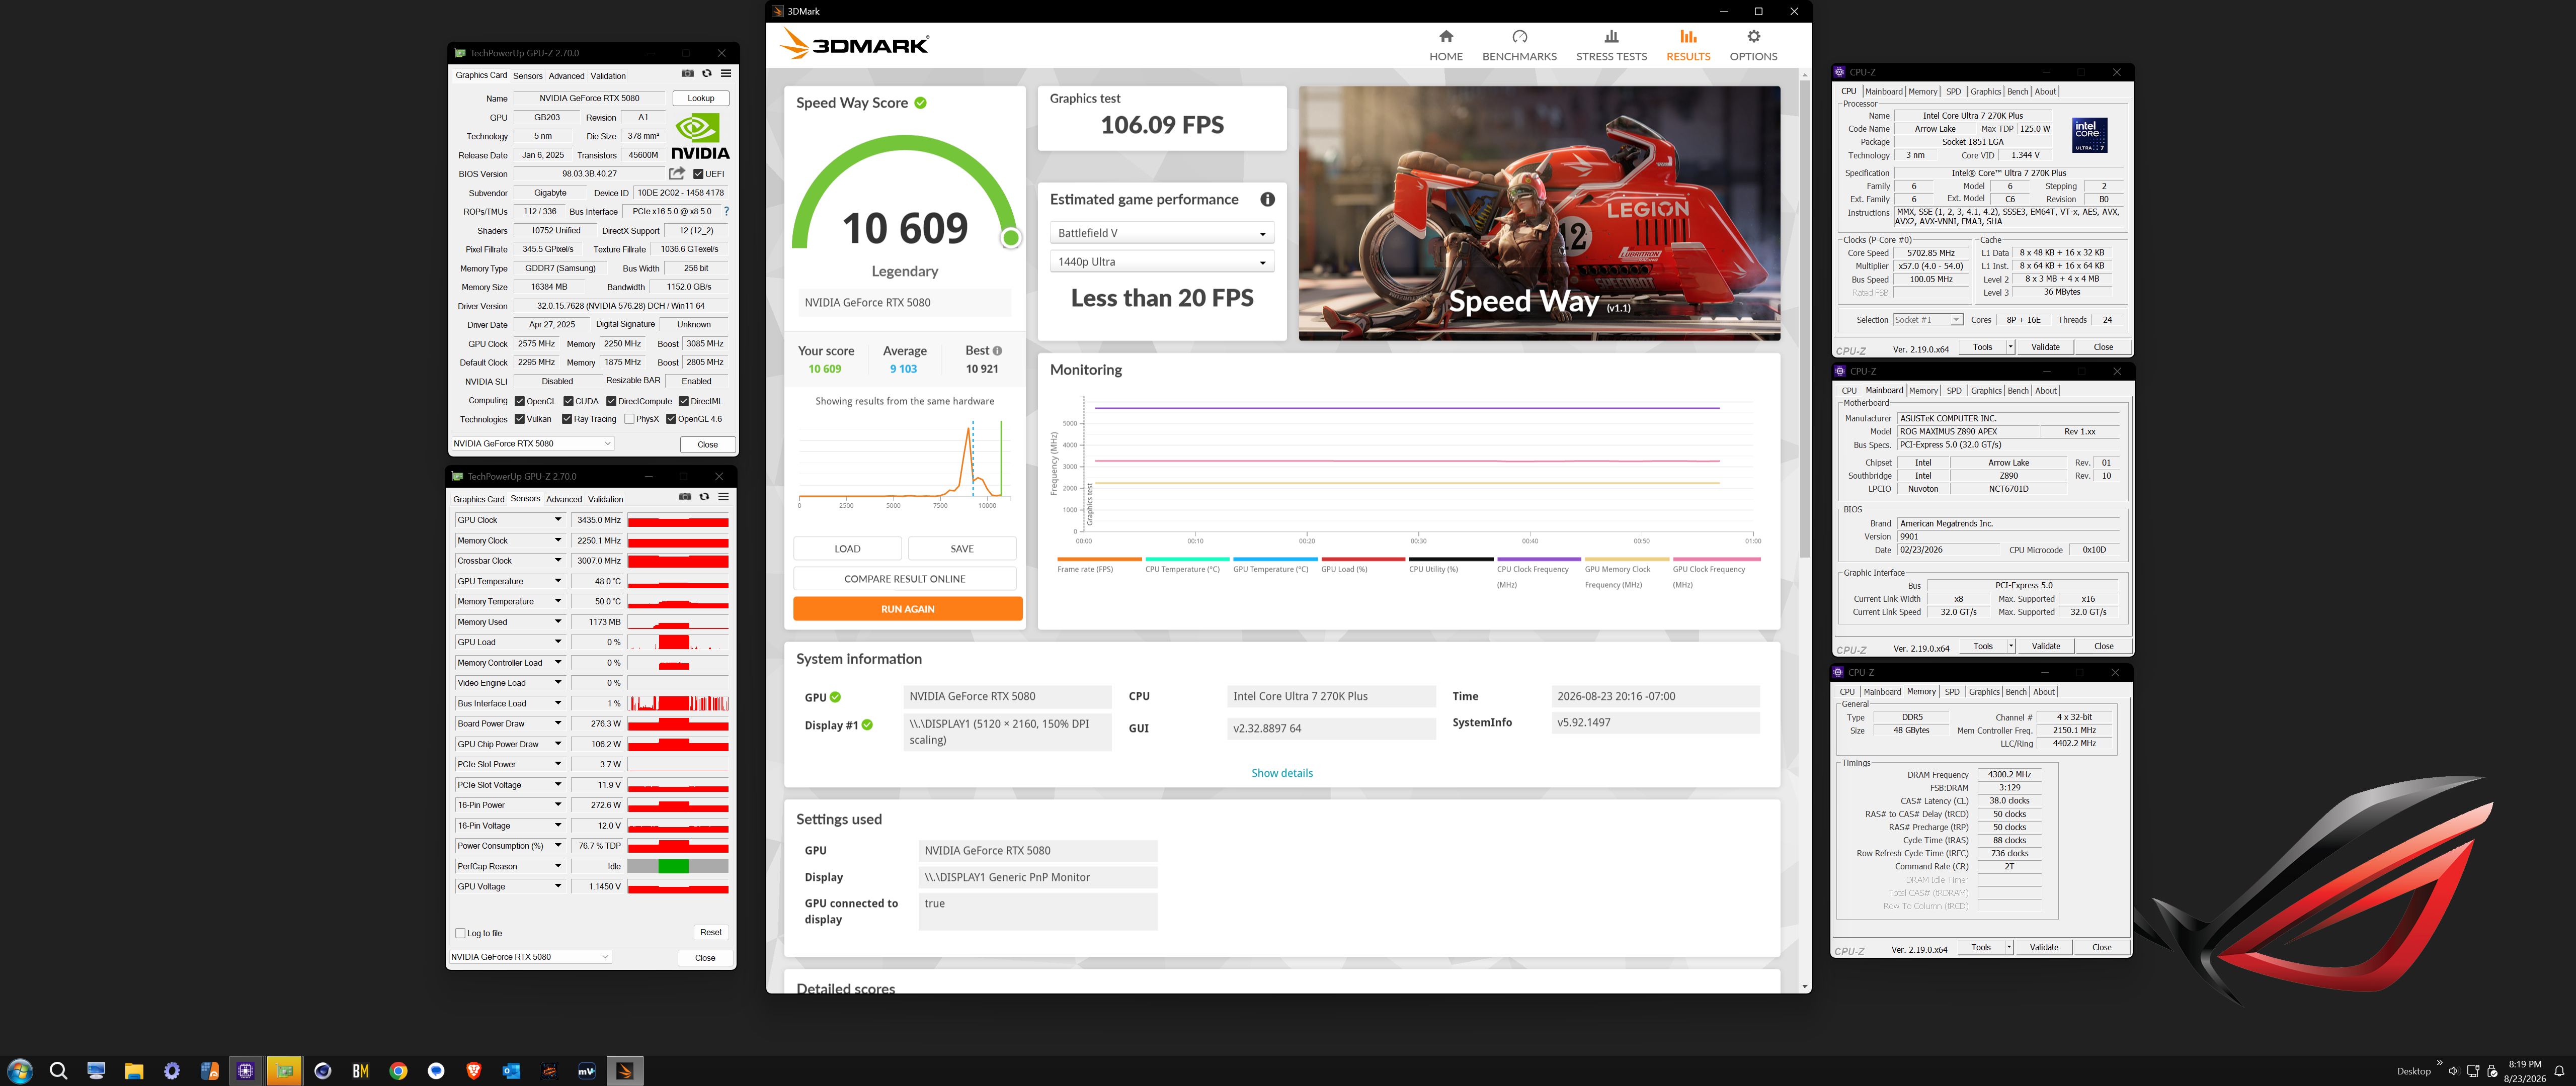
Task: Toggle the DirectML checkbox
Action: click(x=684, y=402)
